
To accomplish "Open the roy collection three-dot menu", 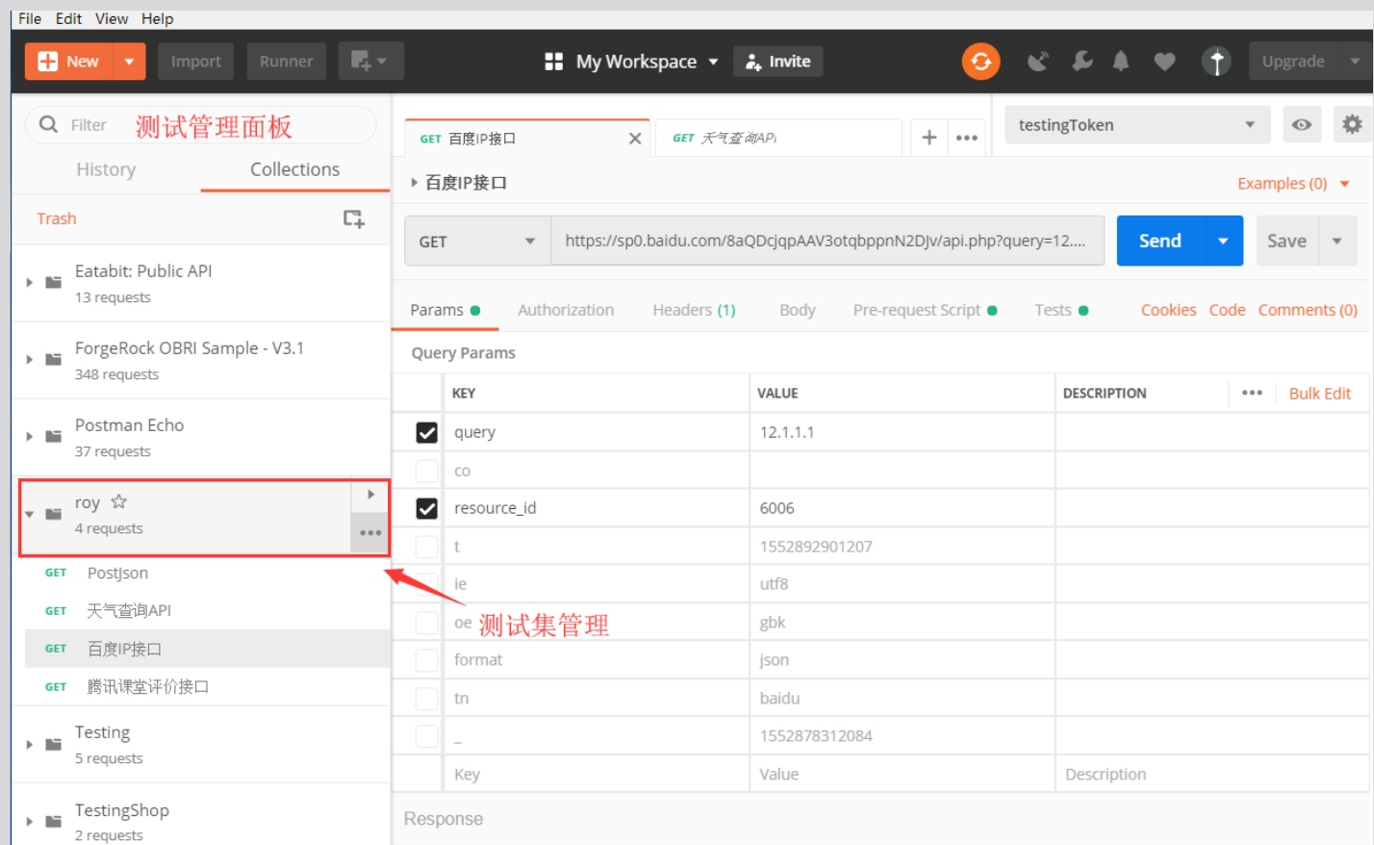I will click(370, 533).
